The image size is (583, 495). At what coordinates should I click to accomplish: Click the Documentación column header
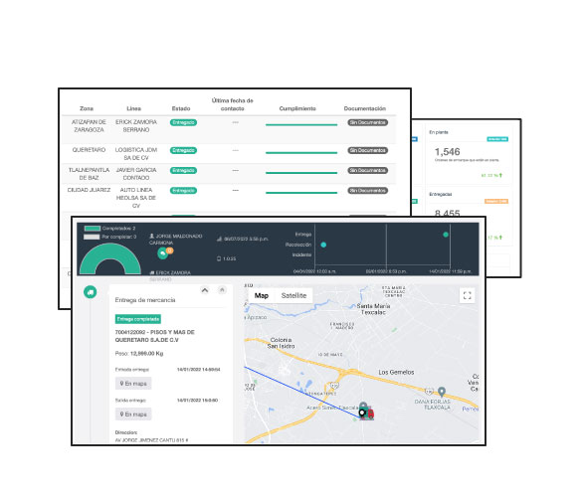pos(365,108)
